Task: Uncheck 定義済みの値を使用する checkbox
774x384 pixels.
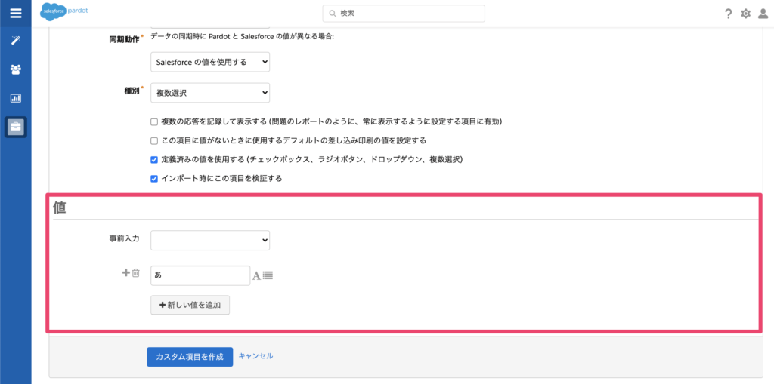Action: tap(154, 160)
